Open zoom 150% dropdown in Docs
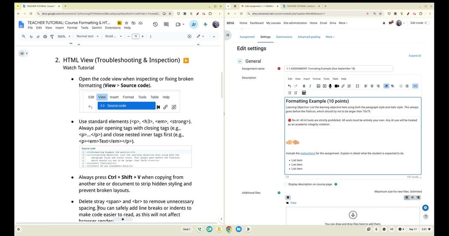The image size is (449, 236). point(63,37)
